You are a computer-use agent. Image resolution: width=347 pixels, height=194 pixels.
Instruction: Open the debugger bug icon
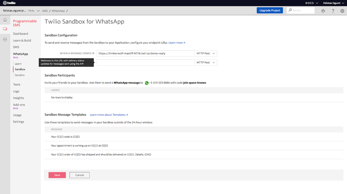323,10
